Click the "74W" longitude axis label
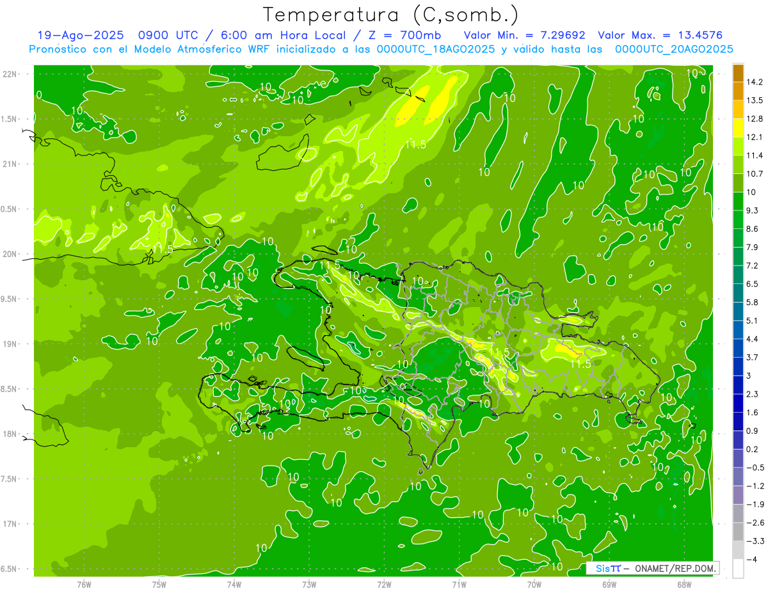This screenshot has width=768, height=593. pyautogui.click(x=234, y=584)
